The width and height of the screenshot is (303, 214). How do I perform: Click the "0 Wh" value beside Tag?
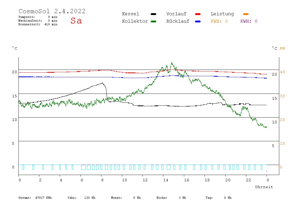tap(228, 198)
